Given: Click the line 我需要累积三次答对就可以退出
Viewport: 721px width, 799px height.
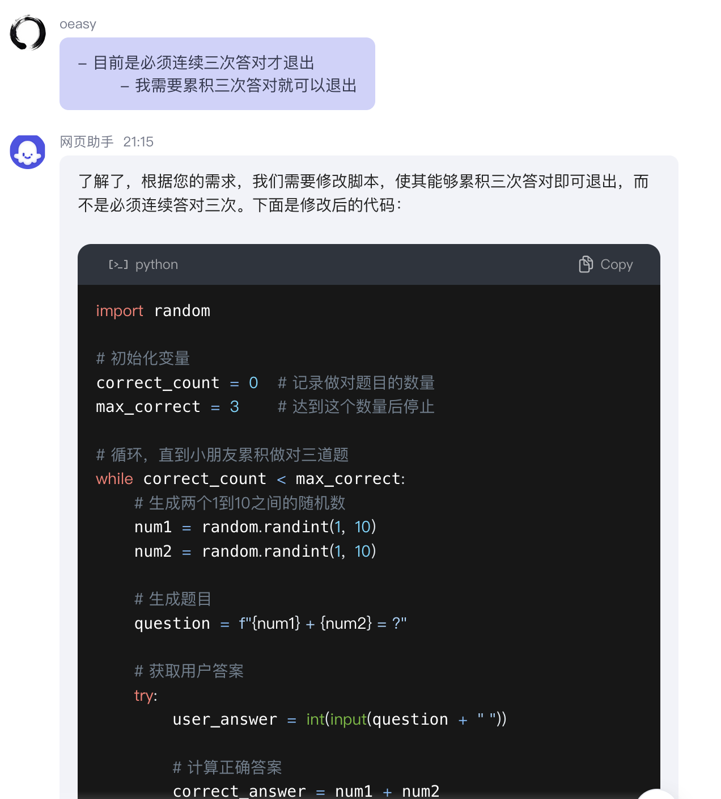Looking at the screenshot, I should (245, 86).
